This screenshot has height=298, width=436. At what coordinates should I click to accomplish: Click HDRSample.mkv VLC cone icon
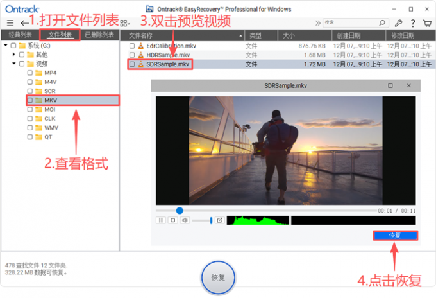[x=141, y=55]
